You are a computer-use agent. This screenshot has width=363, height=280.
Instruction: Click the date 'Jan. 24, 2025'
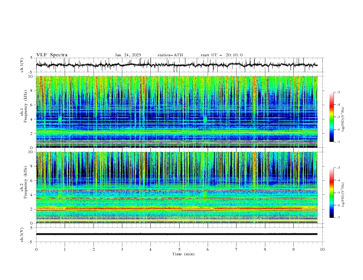pos(128,55)
